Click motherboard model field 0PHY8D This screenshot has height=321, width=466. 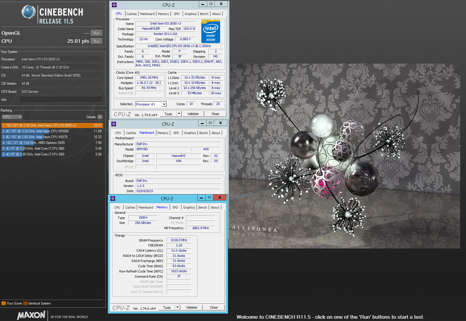pos(163,149)
